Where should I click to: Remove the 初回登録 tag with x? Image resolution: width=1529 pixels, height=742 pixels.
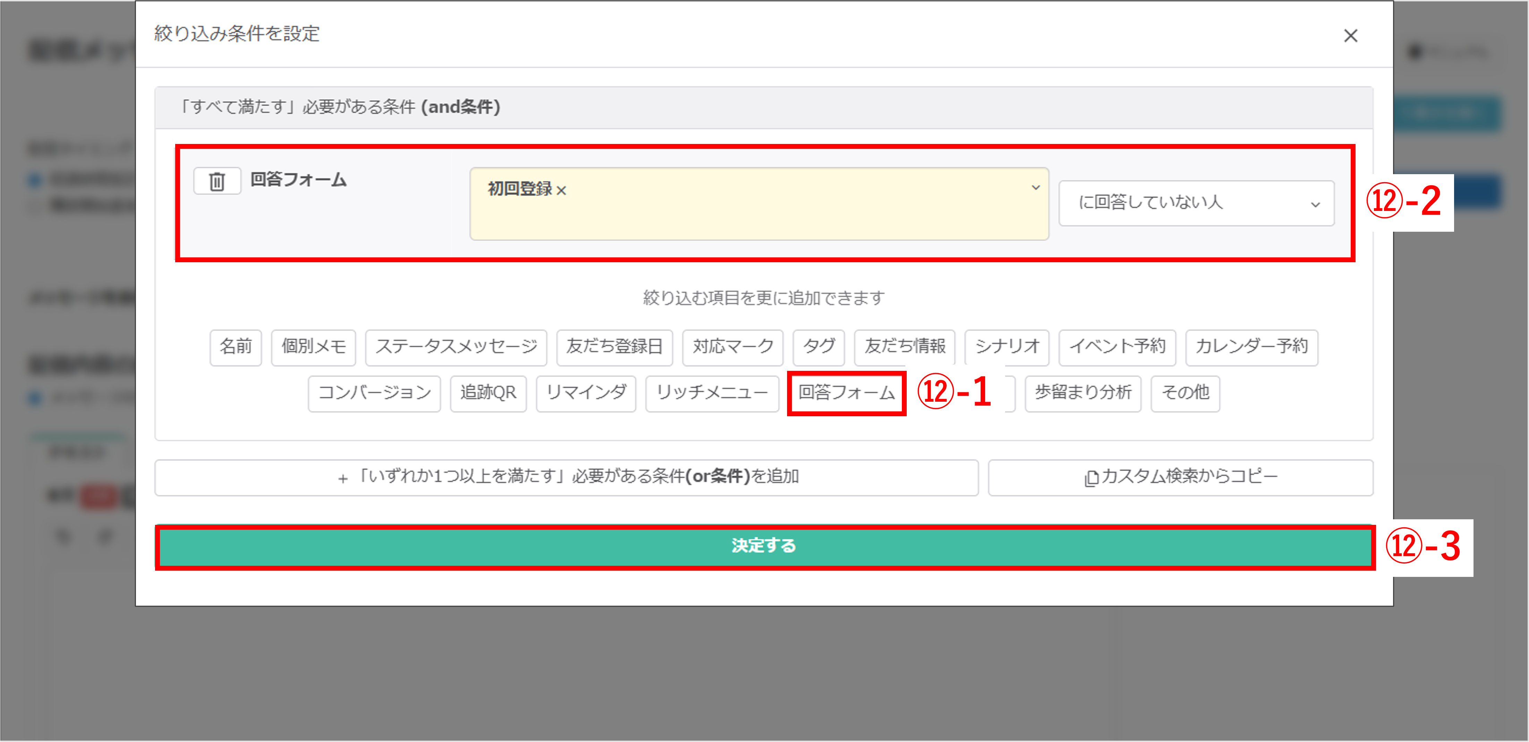tap(562, 190)
